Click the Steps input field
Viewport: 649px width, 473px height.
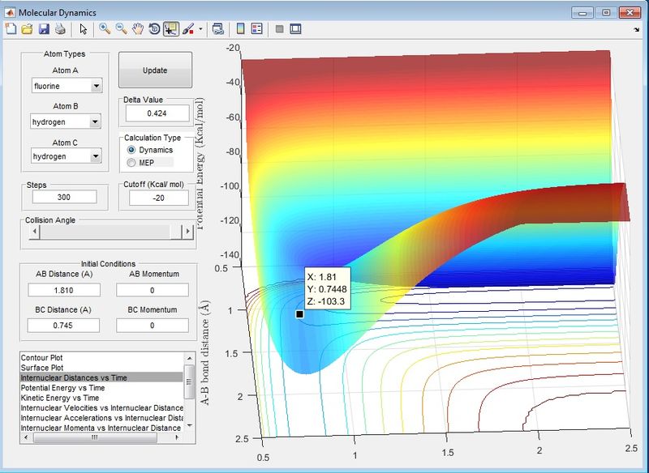[63, 197]
